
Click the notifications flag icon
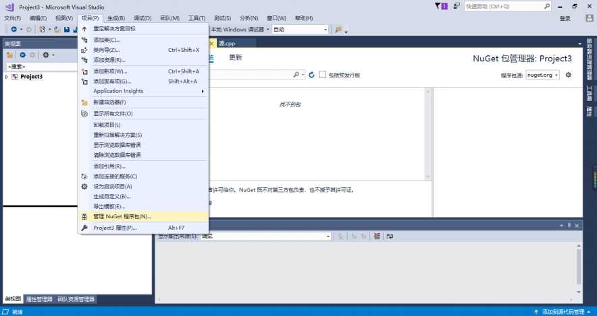(x=441, y=6)
